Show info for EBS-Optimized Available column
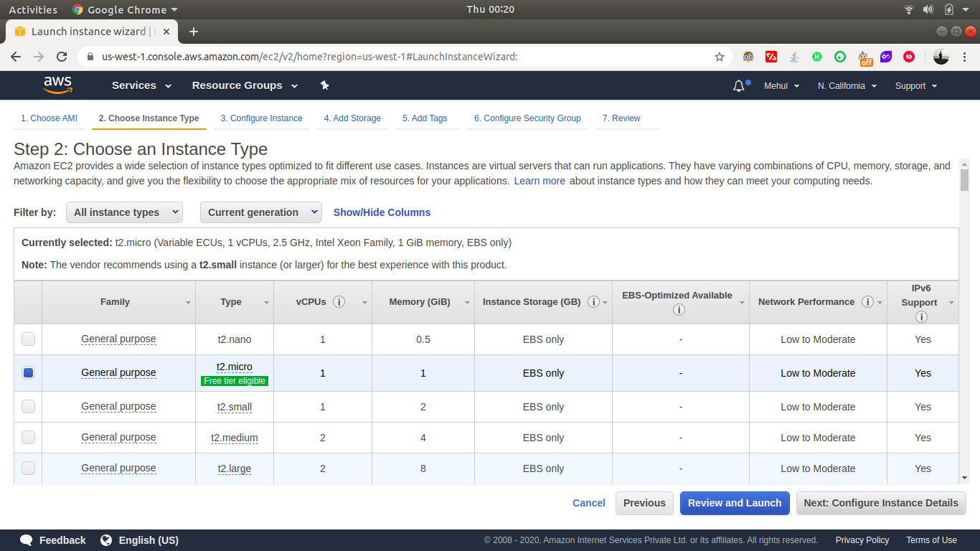Viewport: 980px width, 551px height. tap(679, 310)
